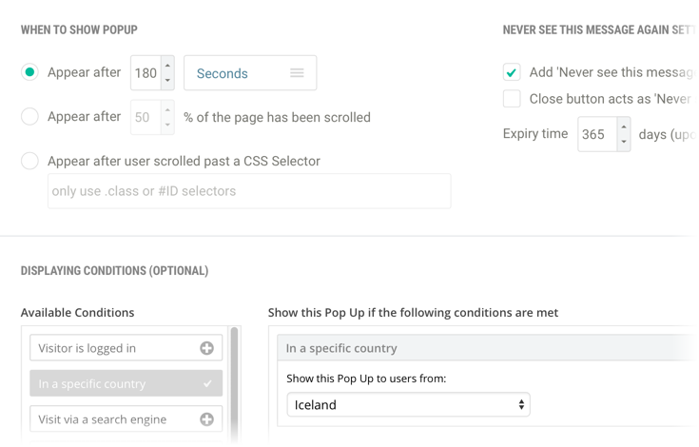Click 'Show this Pop Up to users from:' label
Viewport: 699px width, 447px height.
click(x=366, y=379)
